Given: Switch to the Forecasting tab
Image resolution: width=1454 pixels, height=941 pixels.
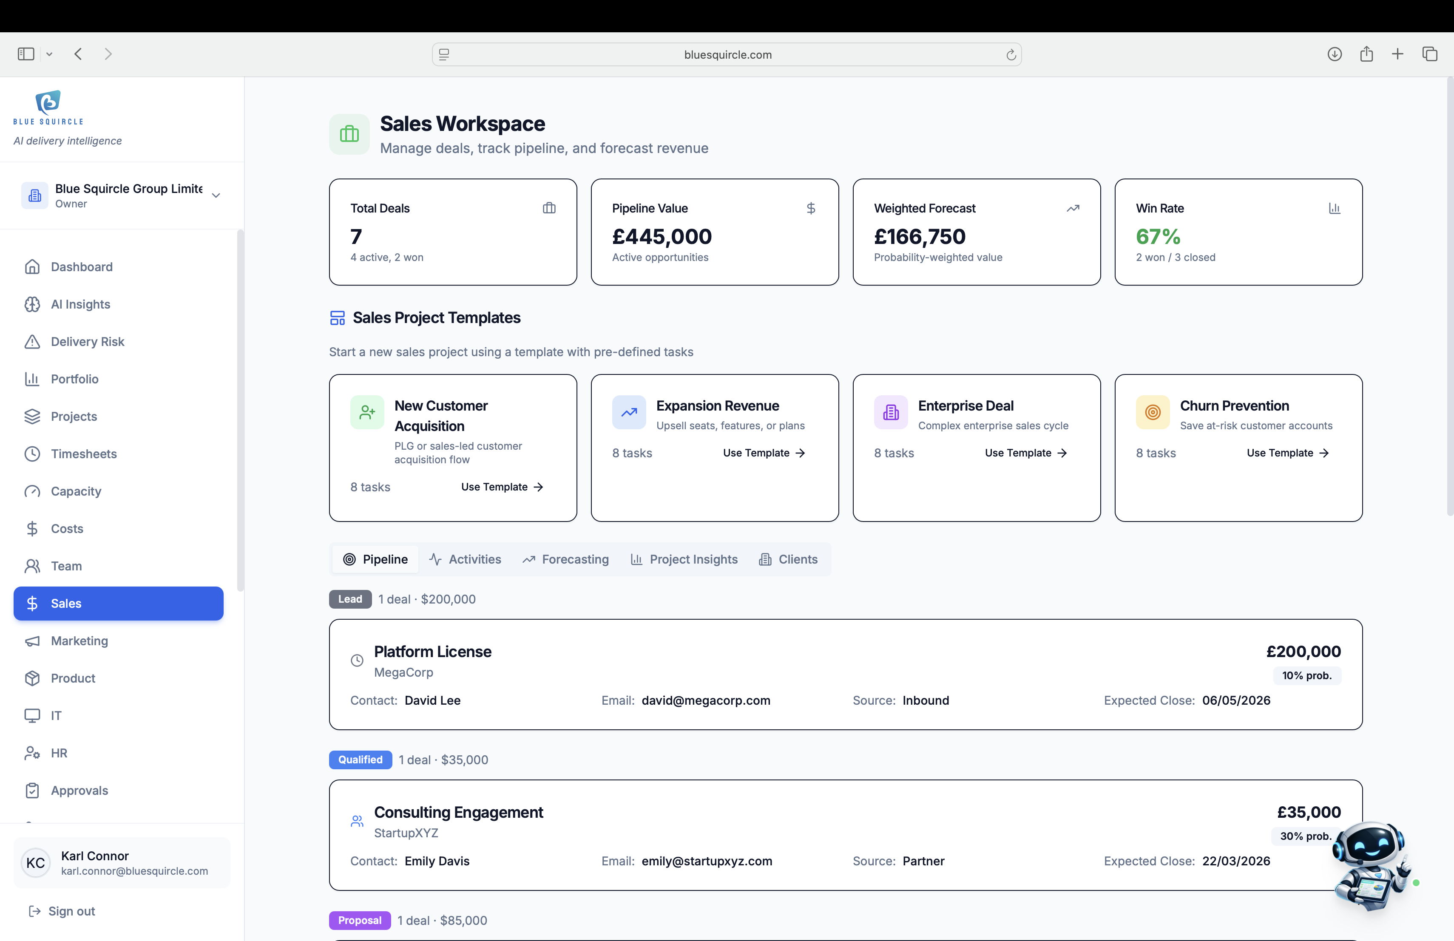Looking at the screenshot, I should click(x=565, y=559).
